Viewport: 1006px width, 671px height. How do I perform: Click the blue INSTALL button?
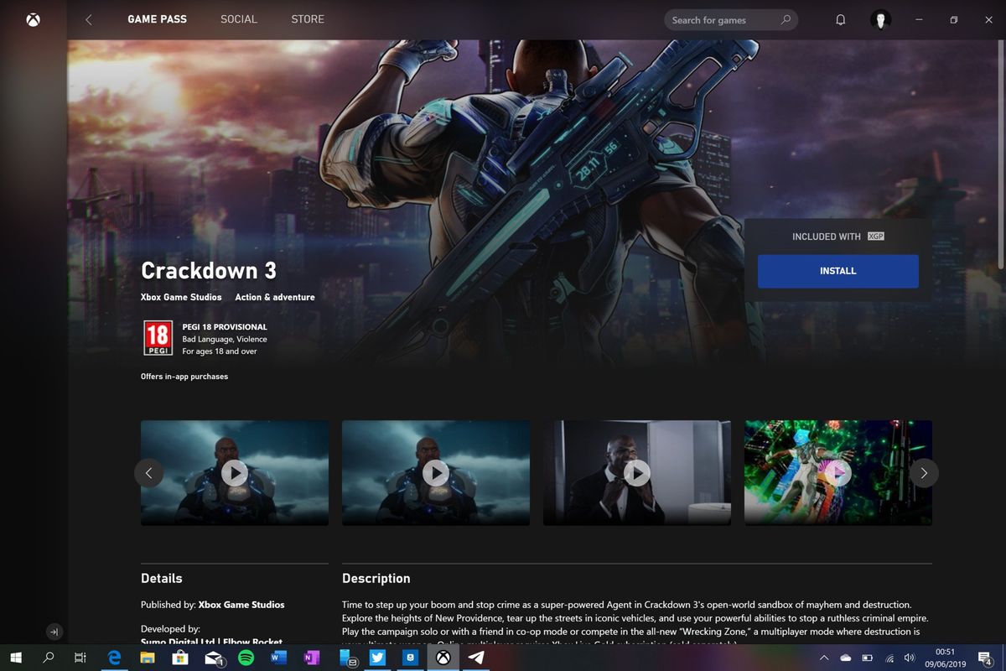pyautogui.click(x=838, y=271)
